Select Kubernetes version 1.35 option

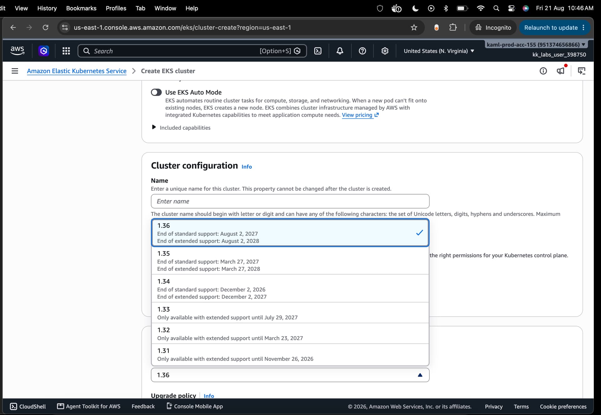[290, 261]
